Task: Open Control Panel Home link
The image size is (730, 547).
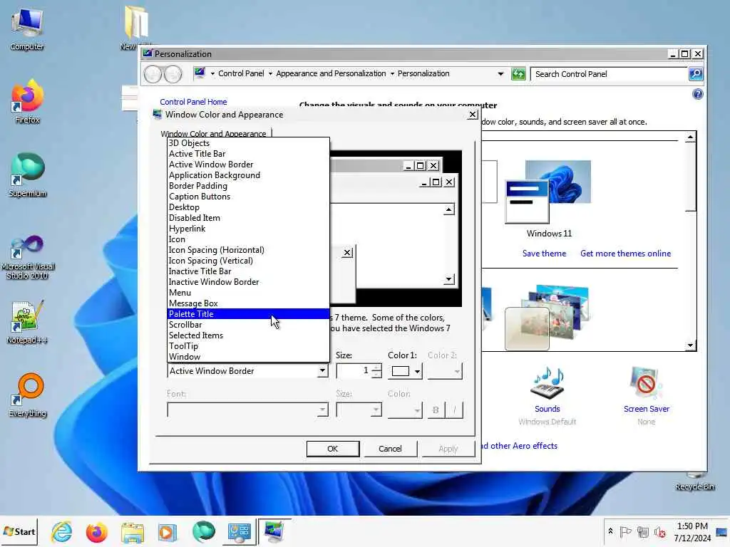Action: [x=193, y=102]
